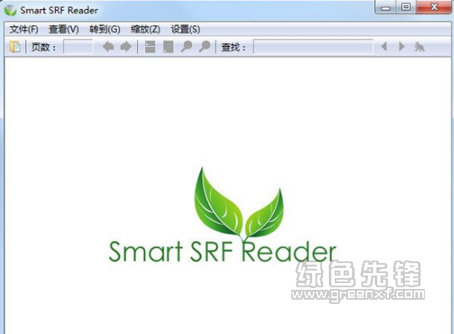Open the 转到(G) menu
This screenshot has height=334, width=454.
(105, 29)
